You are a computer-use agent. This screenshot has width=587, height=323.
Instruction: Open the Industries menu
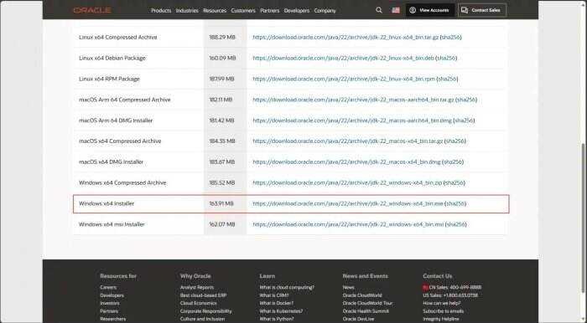tap(187, 10)
